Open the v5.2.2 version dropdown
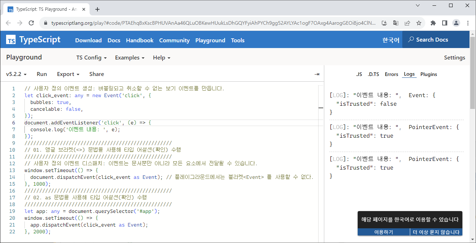Image resolution: width=476 pixels, height=243 pixels. coord(16,74)
